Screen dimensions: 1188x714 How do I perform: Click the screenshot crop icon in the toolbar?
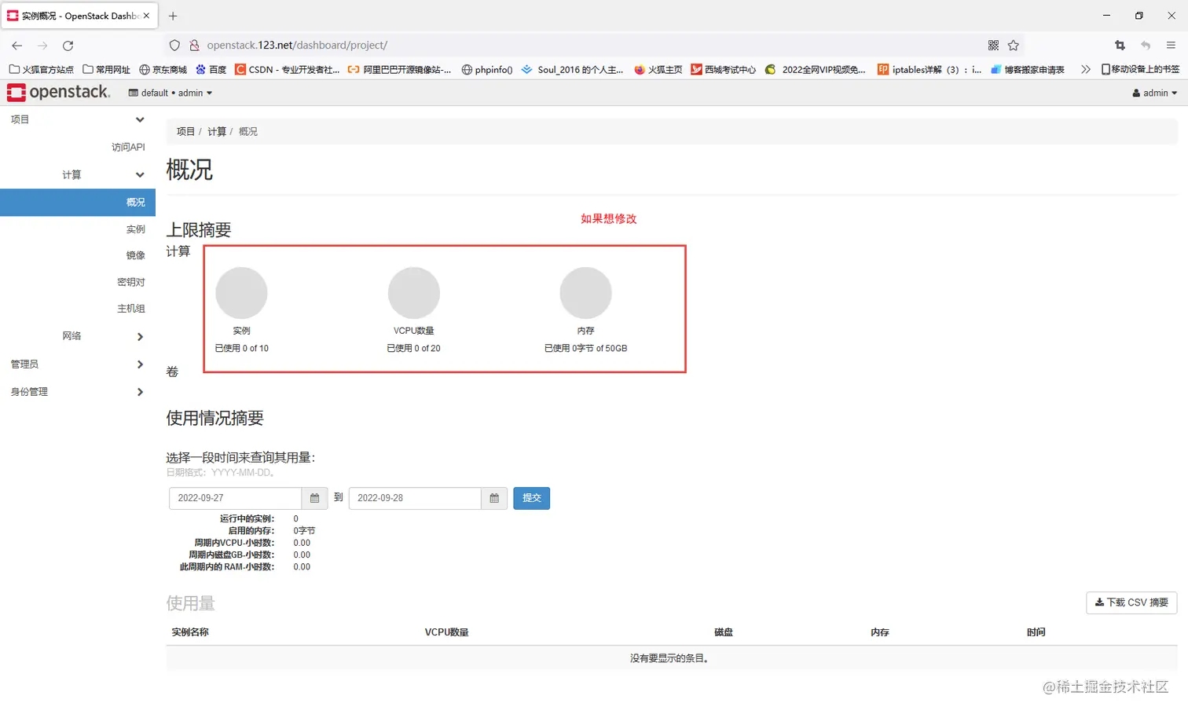click(1119, 46)
